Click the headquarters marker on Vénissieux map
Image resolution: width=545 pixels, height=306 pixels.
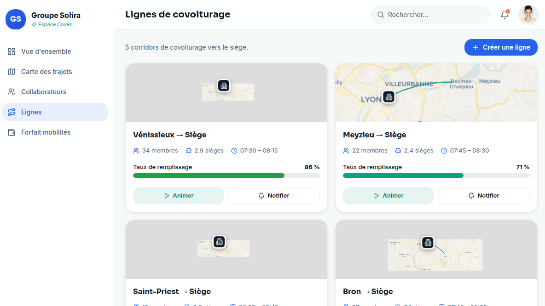coord(224,85)
